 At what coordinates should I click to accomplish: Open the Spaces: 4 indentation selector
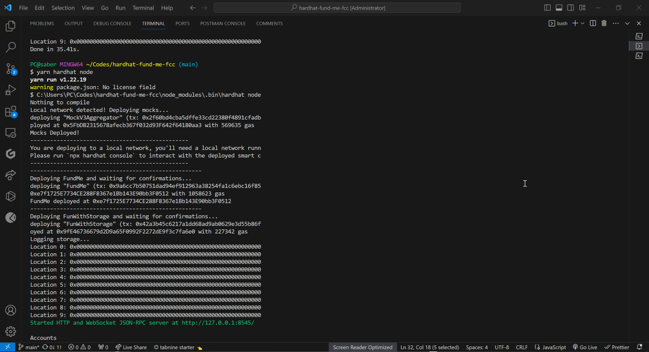click(476, 347)
